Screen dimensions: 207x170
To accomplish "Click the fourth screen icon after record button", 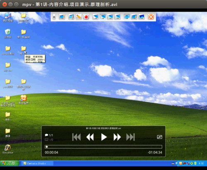I will click(x=117, y=17).
